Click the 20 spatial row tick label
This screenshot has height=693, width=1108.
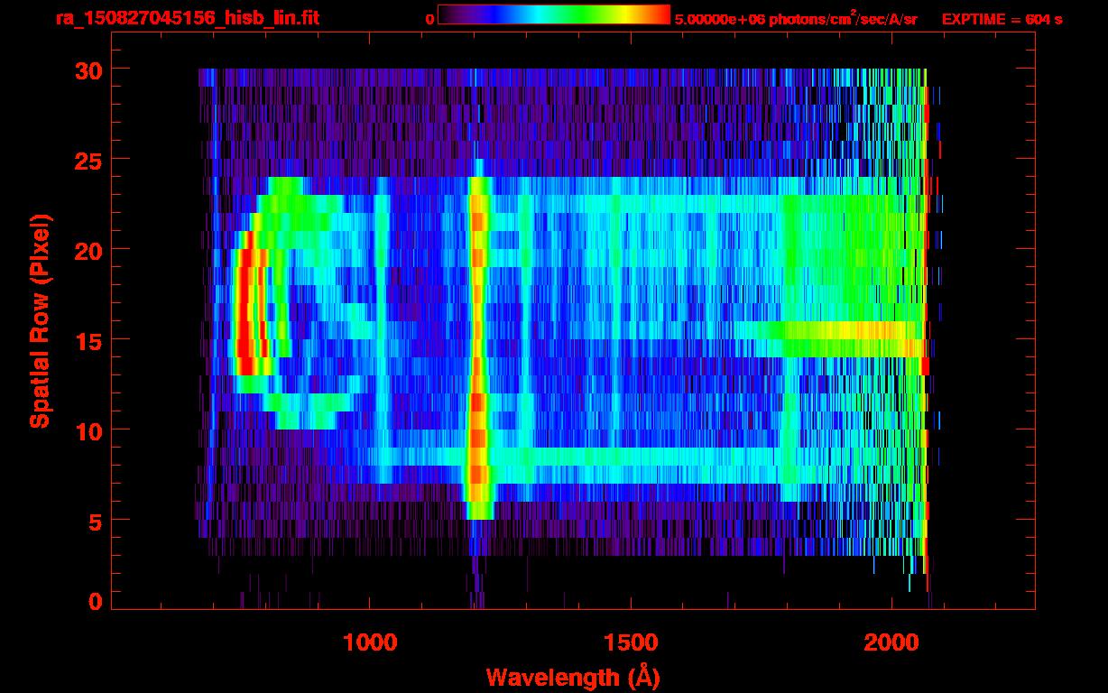88,250
